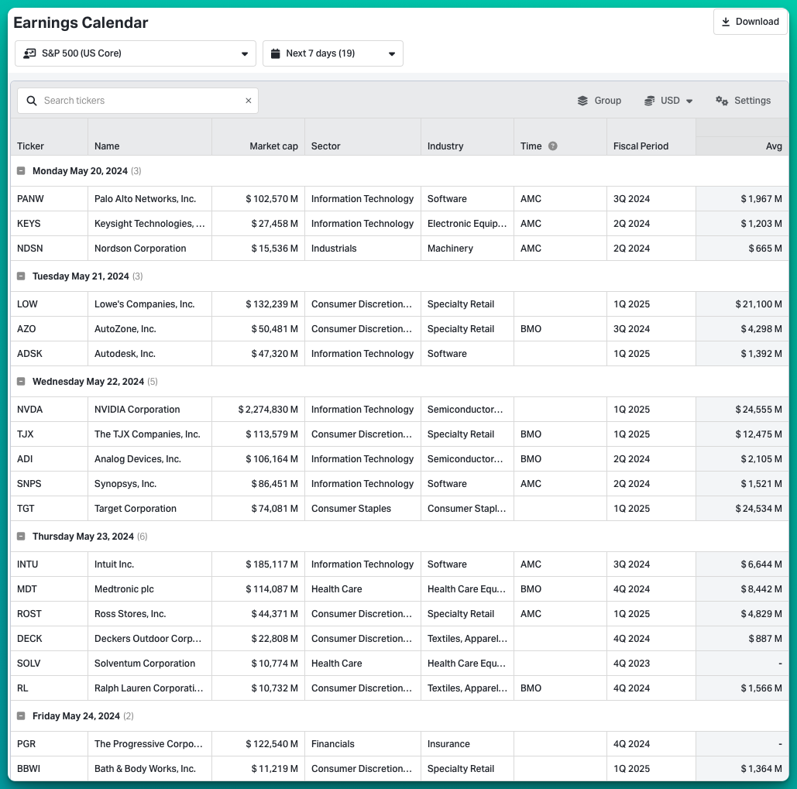This screenshot has width=797, height=789.
Task: Sort by Market cap column header
Action: (273, 146)
